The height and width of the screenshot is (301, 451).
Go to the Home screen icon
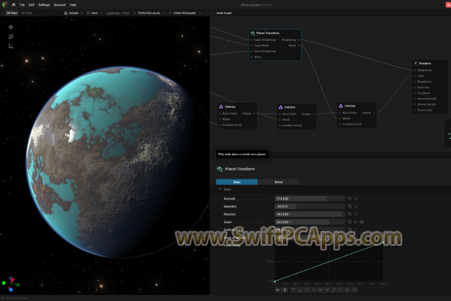click(x=14, y=4)
